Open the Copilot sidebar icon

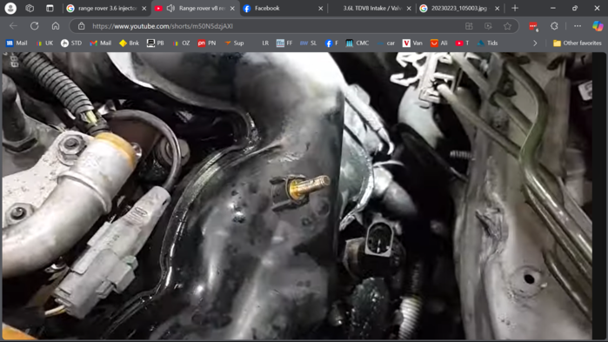point(598,26)
